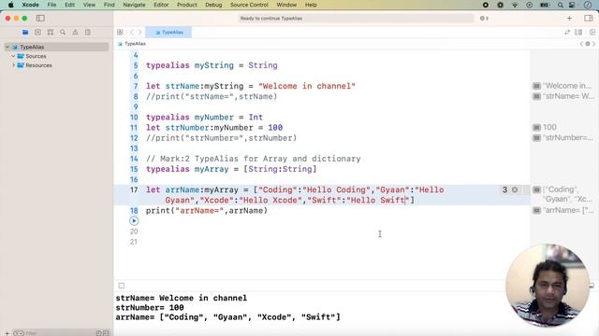
Task: Click the Library plus button in toolbar
Action: (x=569, y=19)
